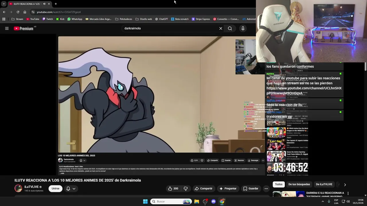The width and height of the screenshot is (367, 206).
Task: Select the De iLuTVLIVE chip
Action: tap(324, 184)
